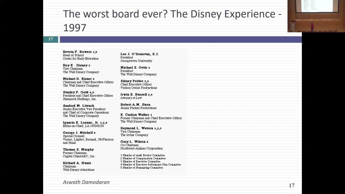Click the Thomas S. Murphy entry
This screenshot has height=194, width=345.
pyautogui.click(x=78, y=150)
